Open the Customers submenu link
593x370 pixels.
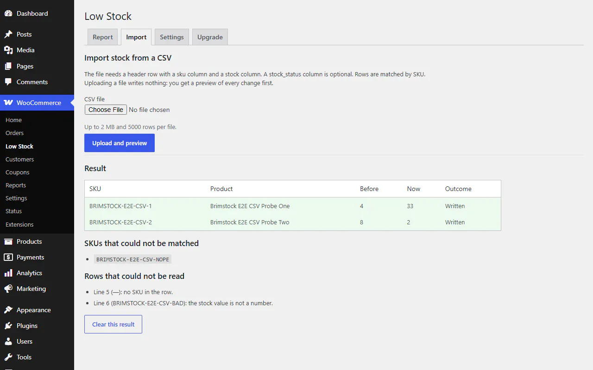[19, 159]
